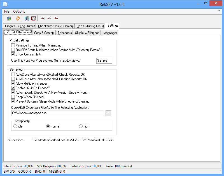Click the window resize grip corner
Image resolution: width=224 pixels, height=176 pixels.
coord(220,172)
